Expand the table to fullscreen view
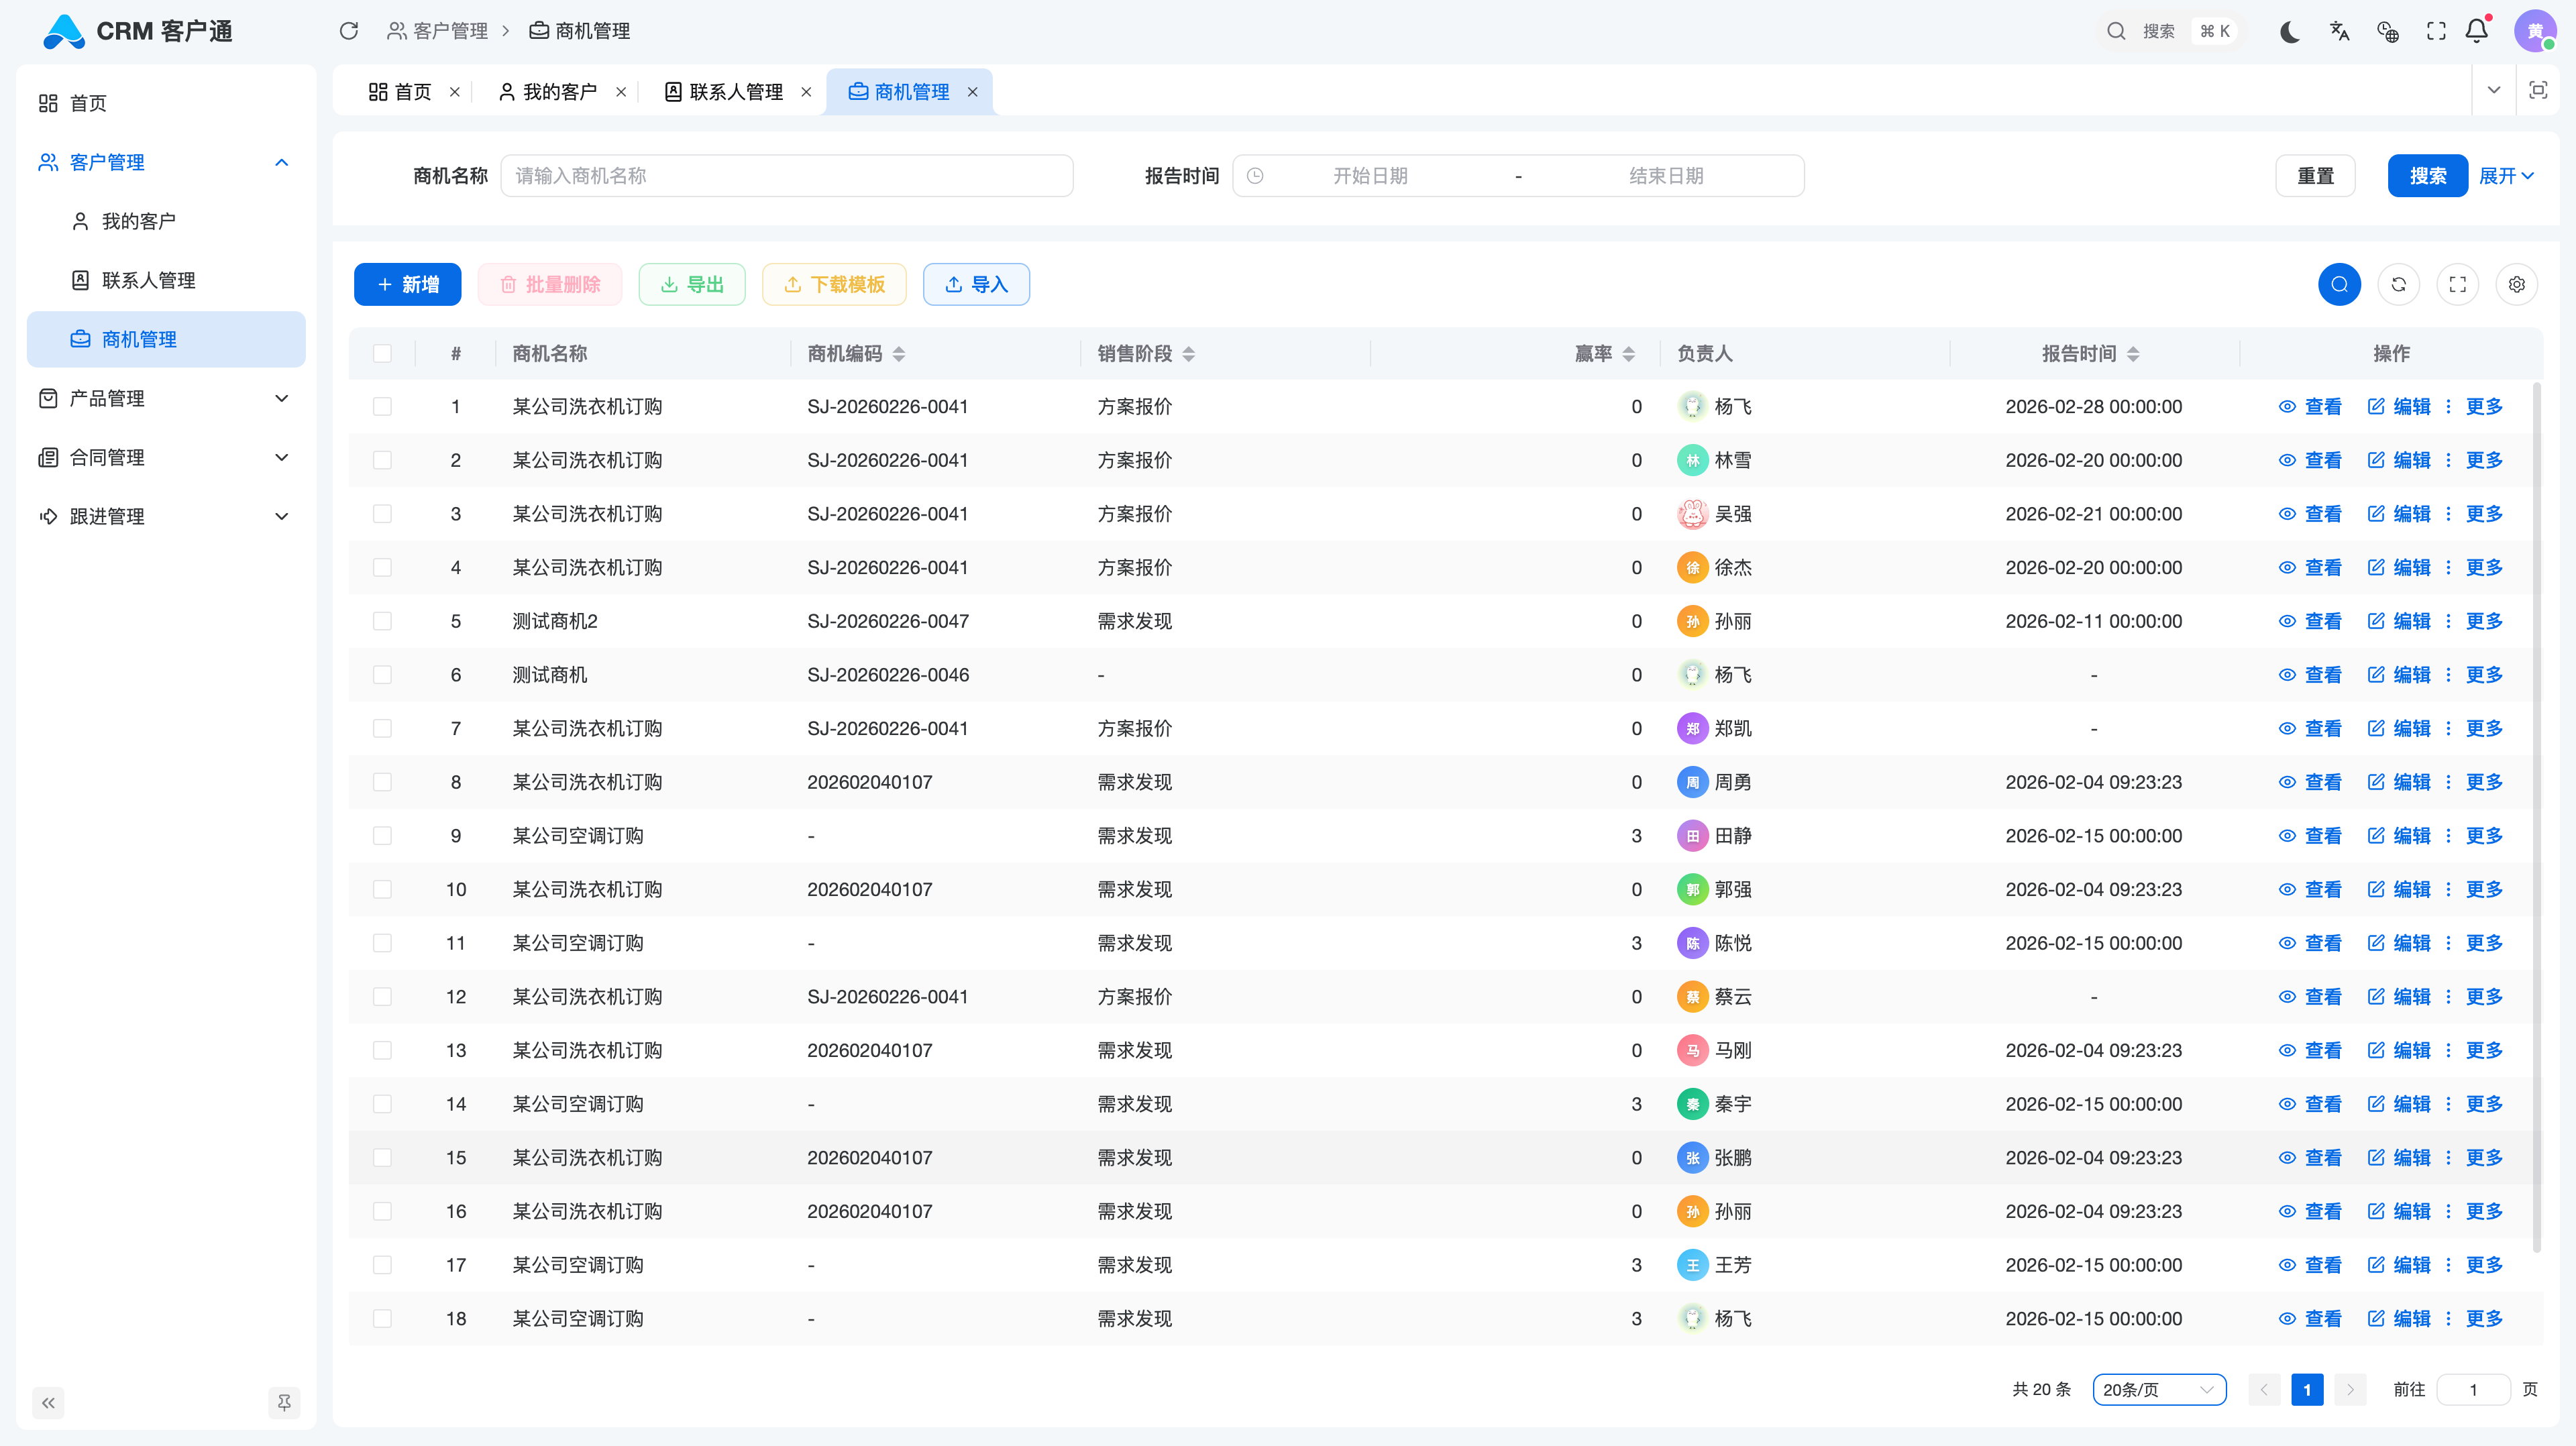Viewport: 2576px width, 1446px height. pyautogui.click(x=2458, y=284)
